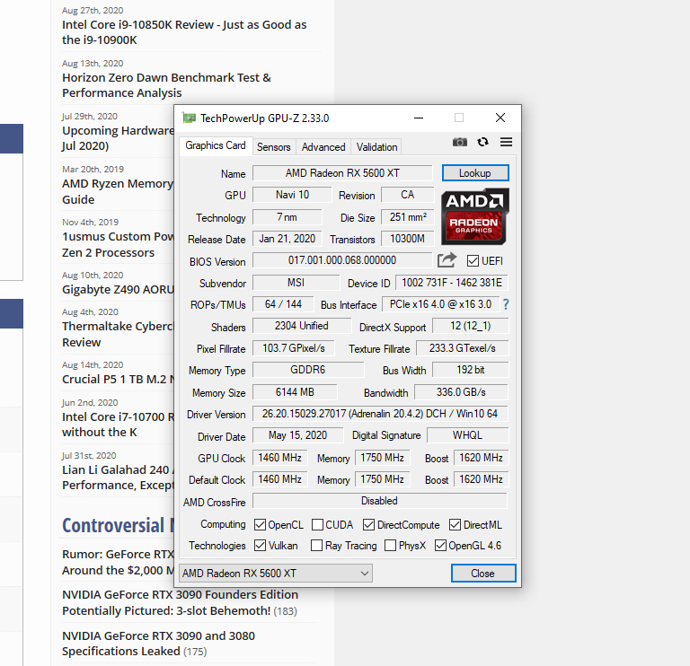Click the Shaders 2304 Unified field

[302, 326]
